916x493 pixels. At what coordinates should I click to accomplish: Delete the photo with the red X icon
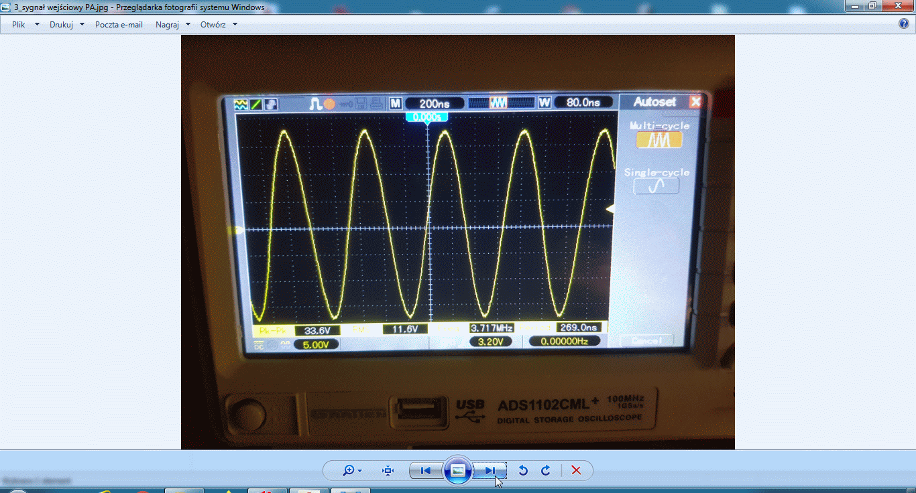[576, 471]
